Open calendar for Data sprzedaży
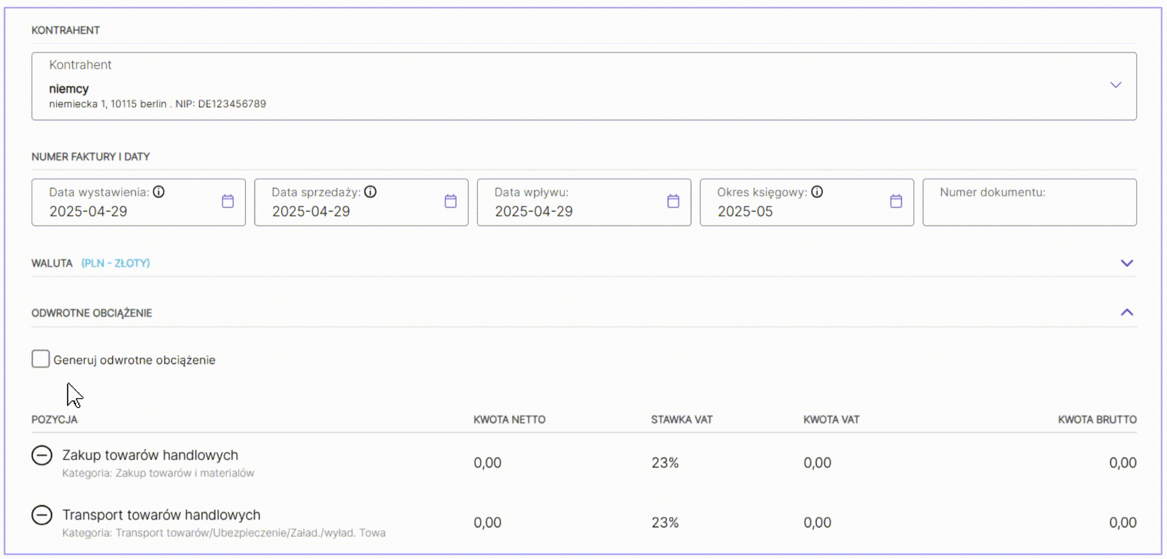Image resolution: width=1167 pixels, height=559 pixels. pyautogui.click(x=450, y=201)
